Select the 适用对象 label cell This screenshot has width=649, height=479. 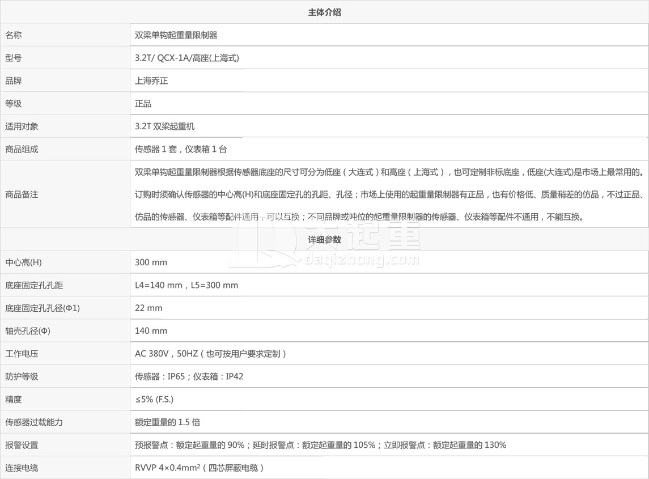click(x=65, y=126)
